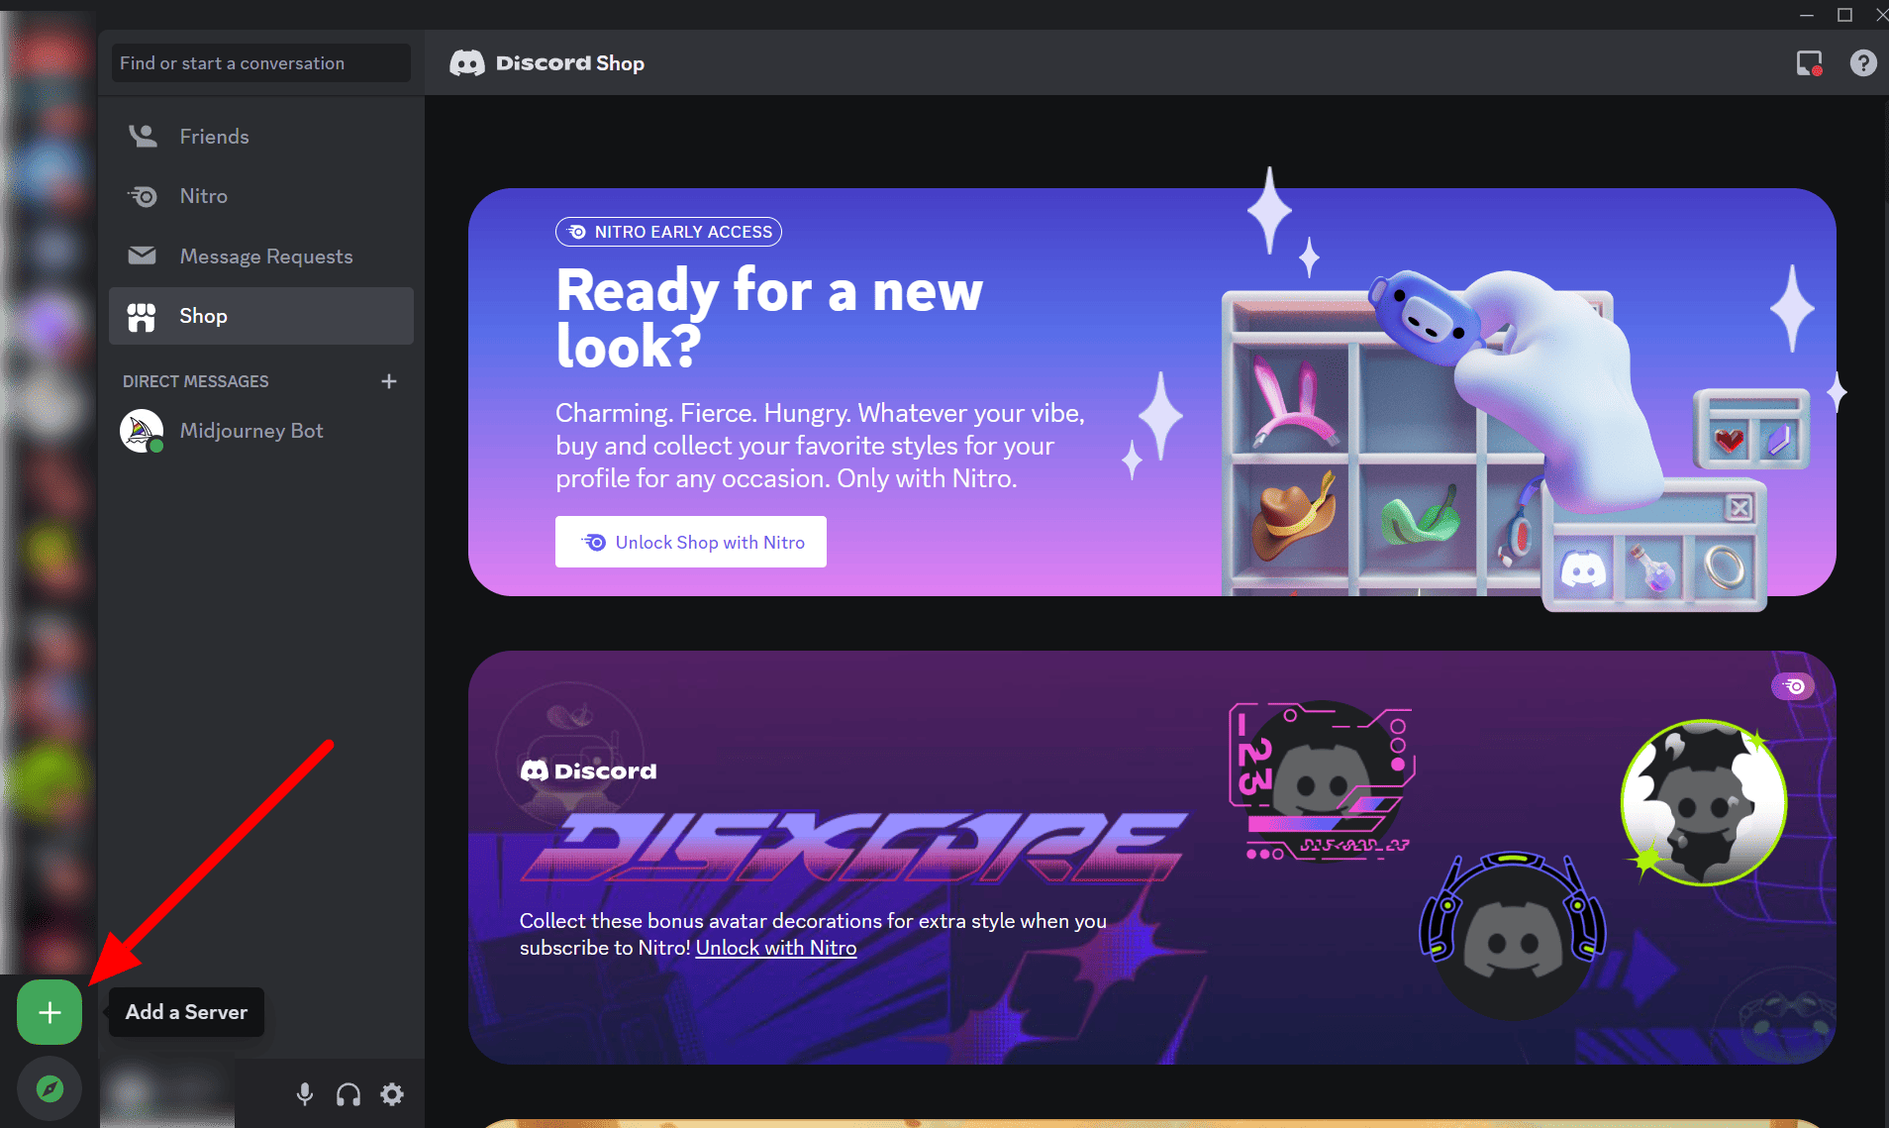Click the Discord logo beside Discord Shop title
1889x1128 pixels.
coord(467,63)
